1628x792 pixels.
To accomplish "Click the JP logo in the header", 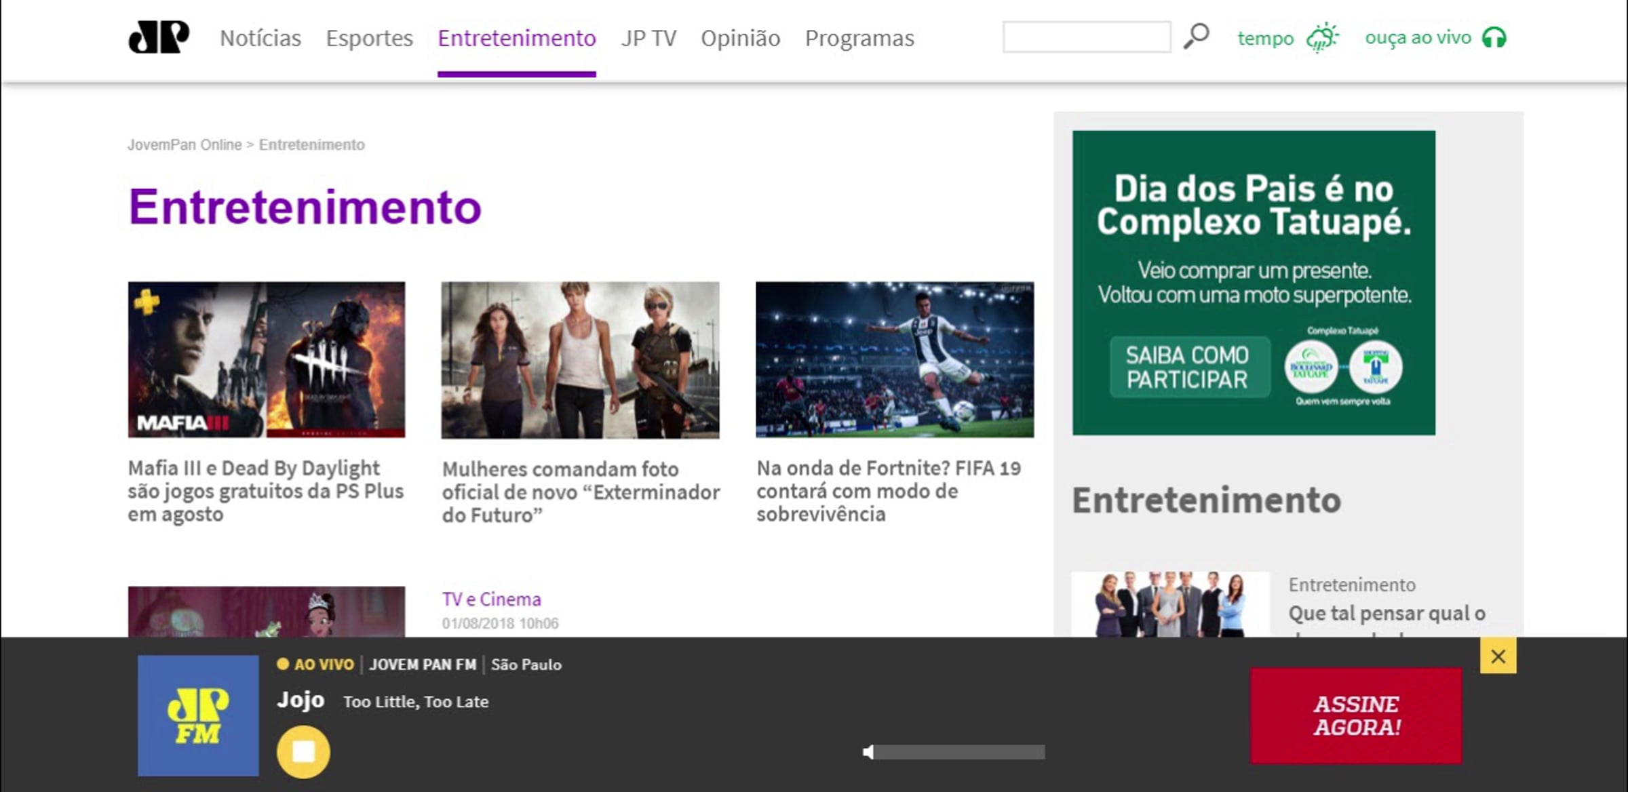I will click(x=158, y=37).
